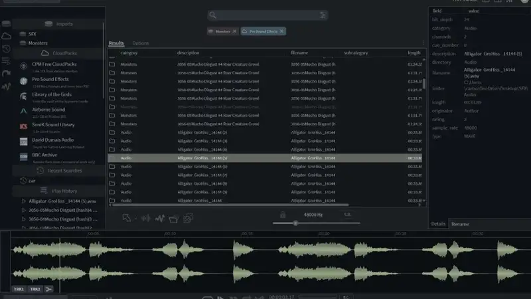
Task: Adjust the 48000 Hz sample rate slider
Action: 295,223
